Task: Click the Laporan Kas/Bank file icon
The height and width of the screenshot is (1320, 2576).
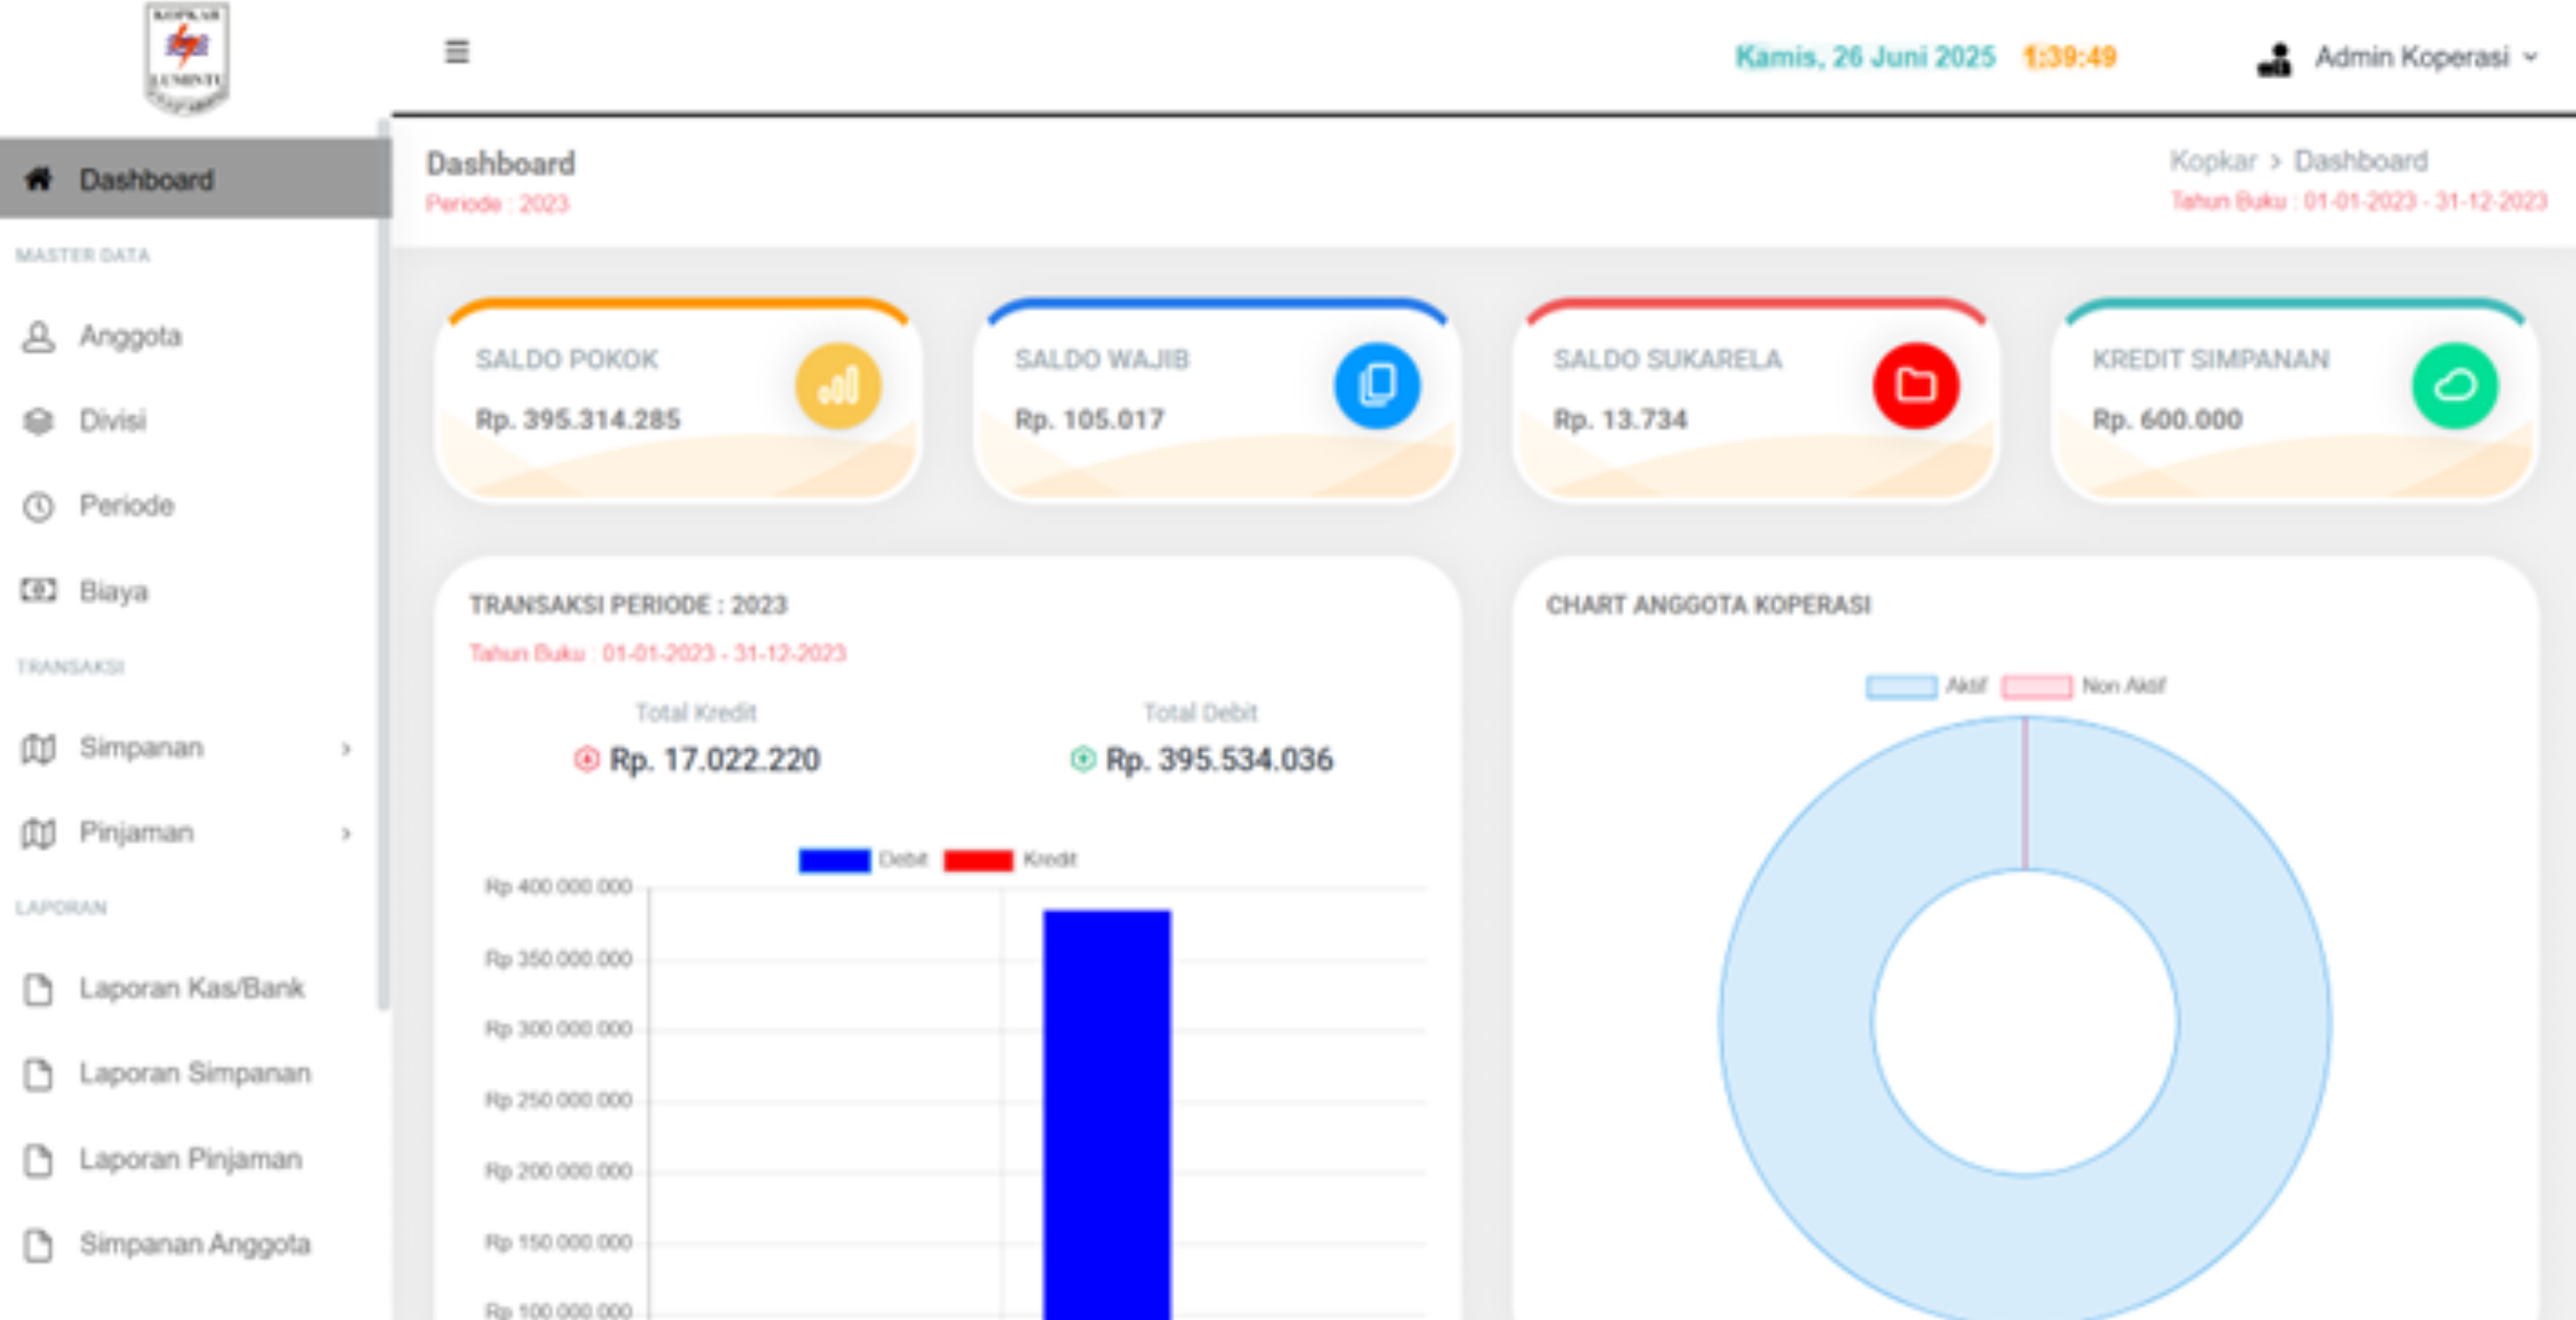Action: (38, 989)
